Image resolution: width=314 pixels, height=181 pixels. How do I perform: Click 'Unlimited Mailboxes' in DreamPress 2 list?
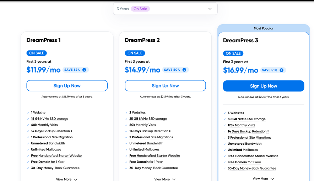[144, 150]
